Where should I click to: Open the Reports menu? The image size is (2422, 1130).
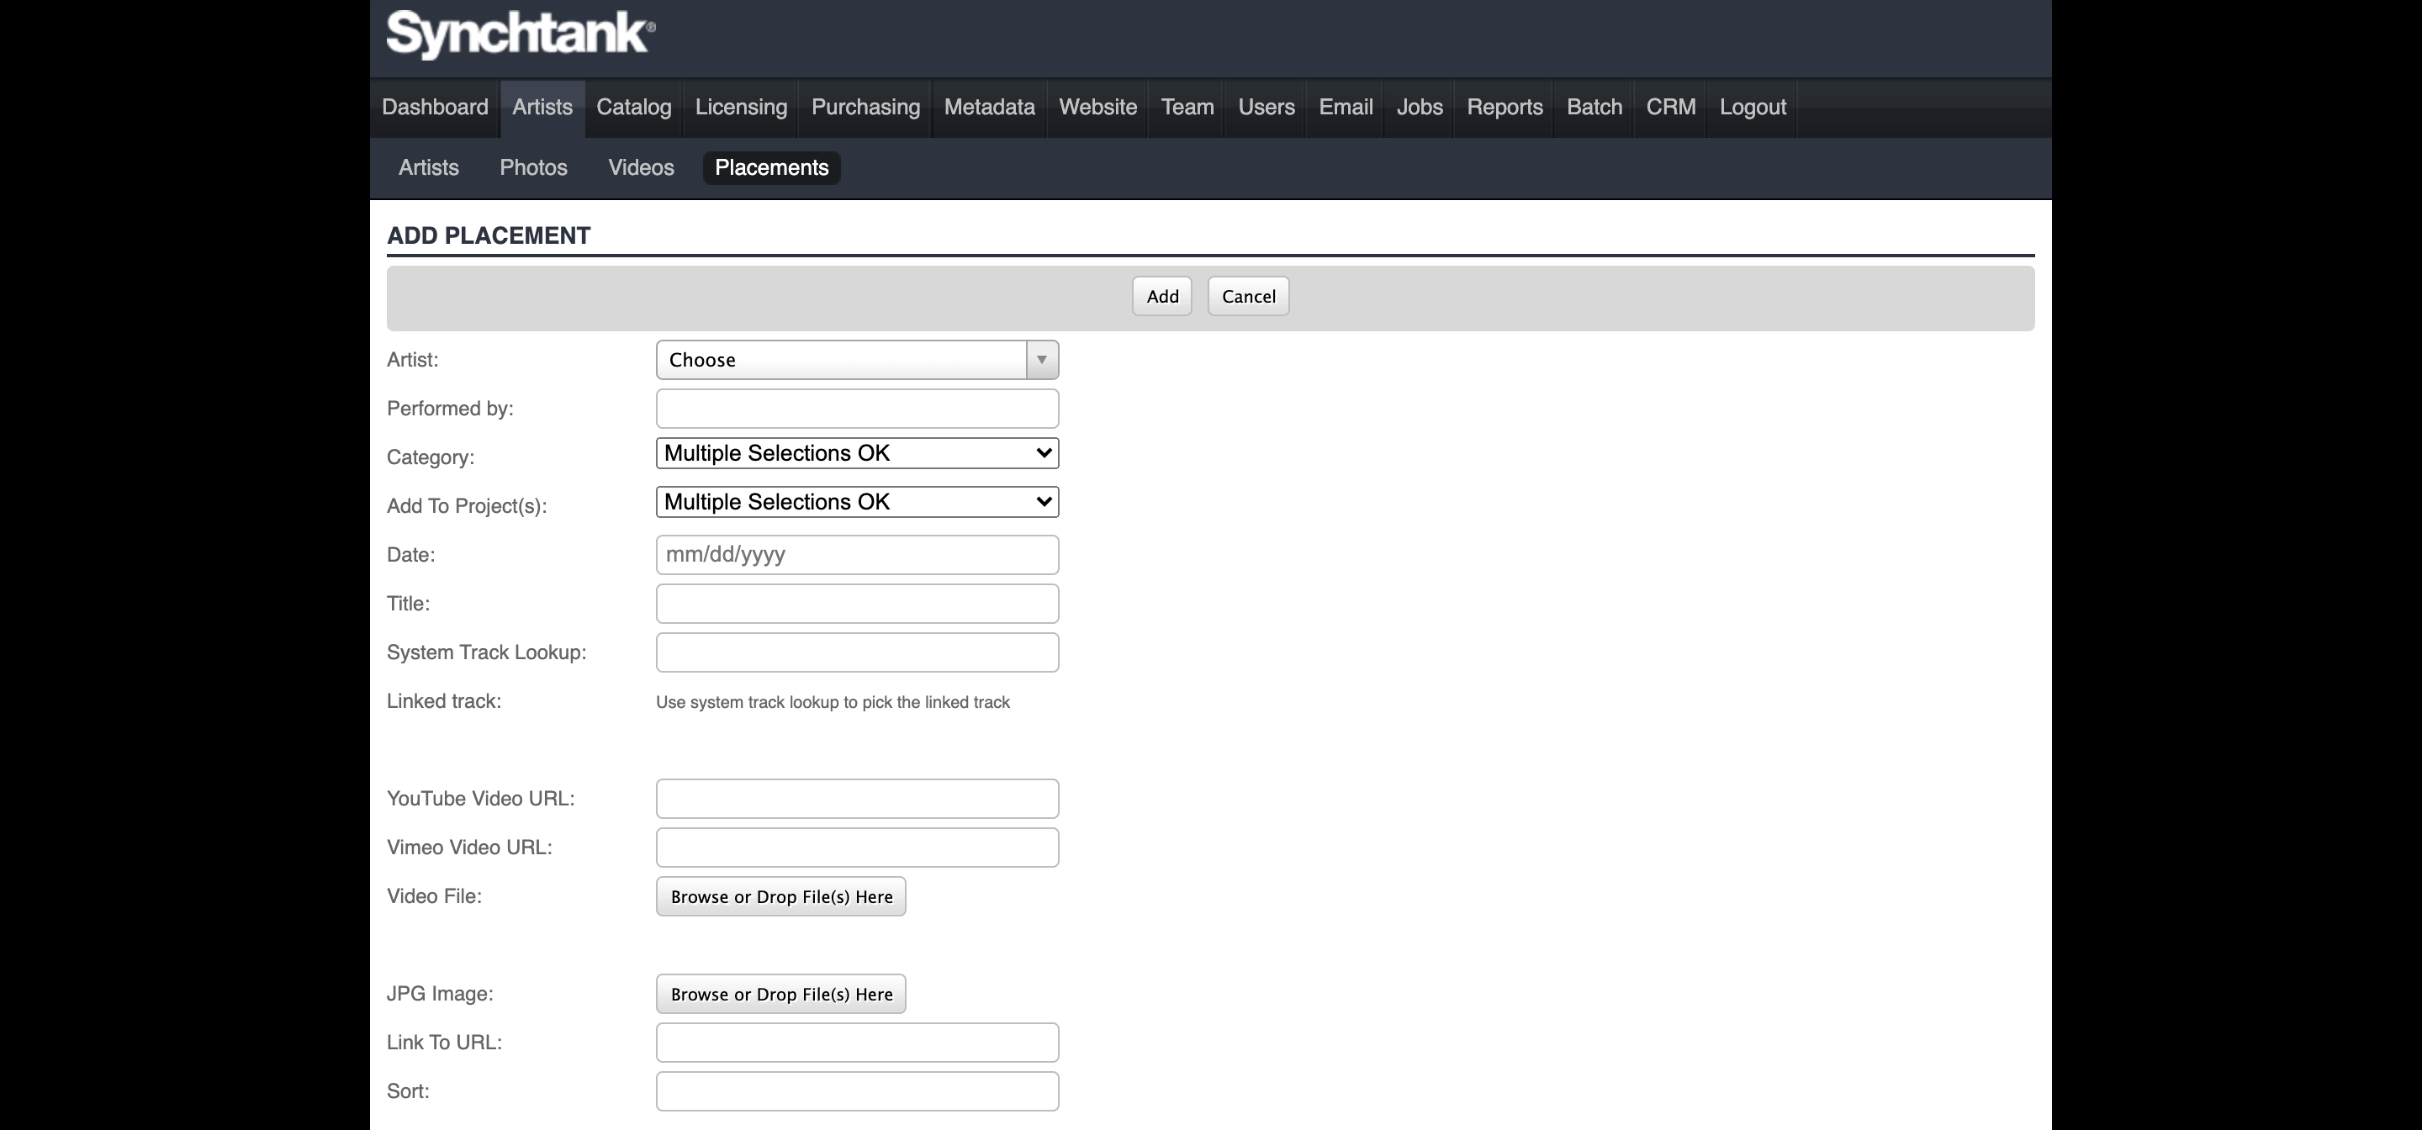(1504, 107)
